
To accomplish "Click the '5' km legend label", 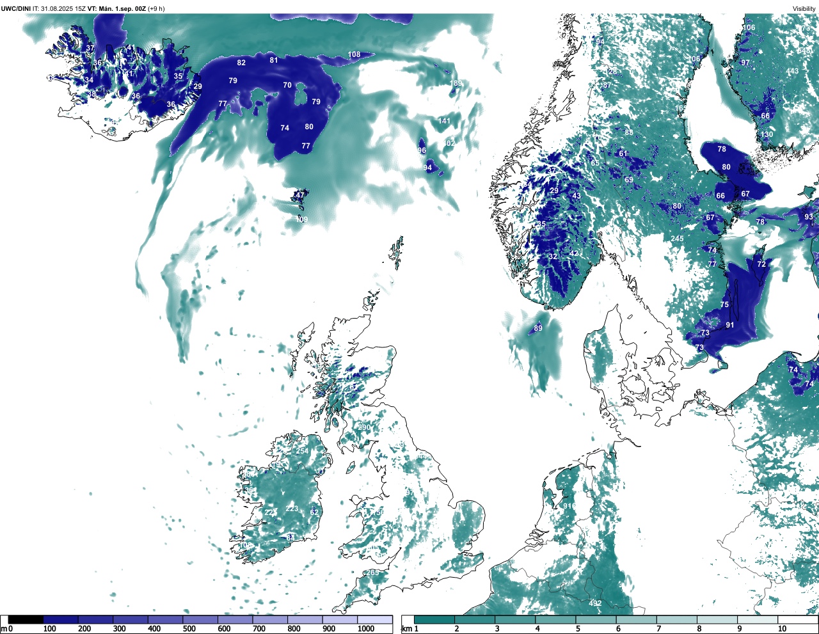I will click(x=578, y=629).
